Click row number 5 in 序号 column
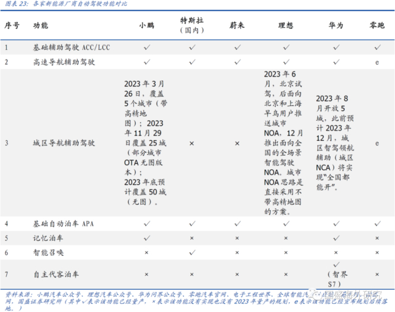395x312 pixels. pyautogui.click(x=6, y=238)
